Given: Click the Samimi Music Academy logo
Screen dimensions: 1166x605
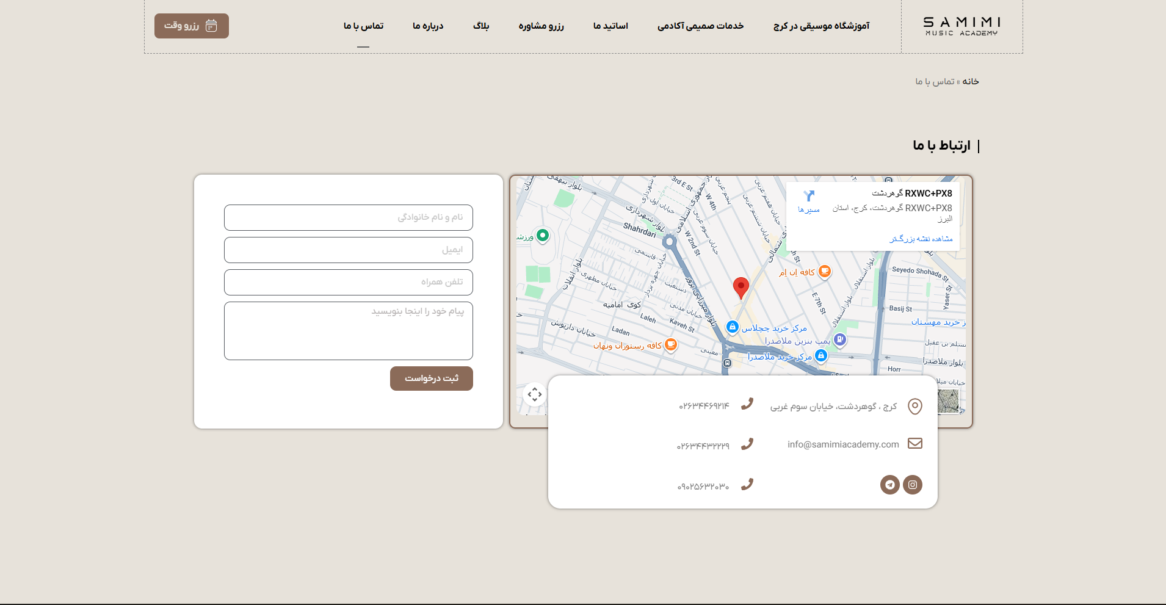Looking at the screenshot, I should 961,26.
